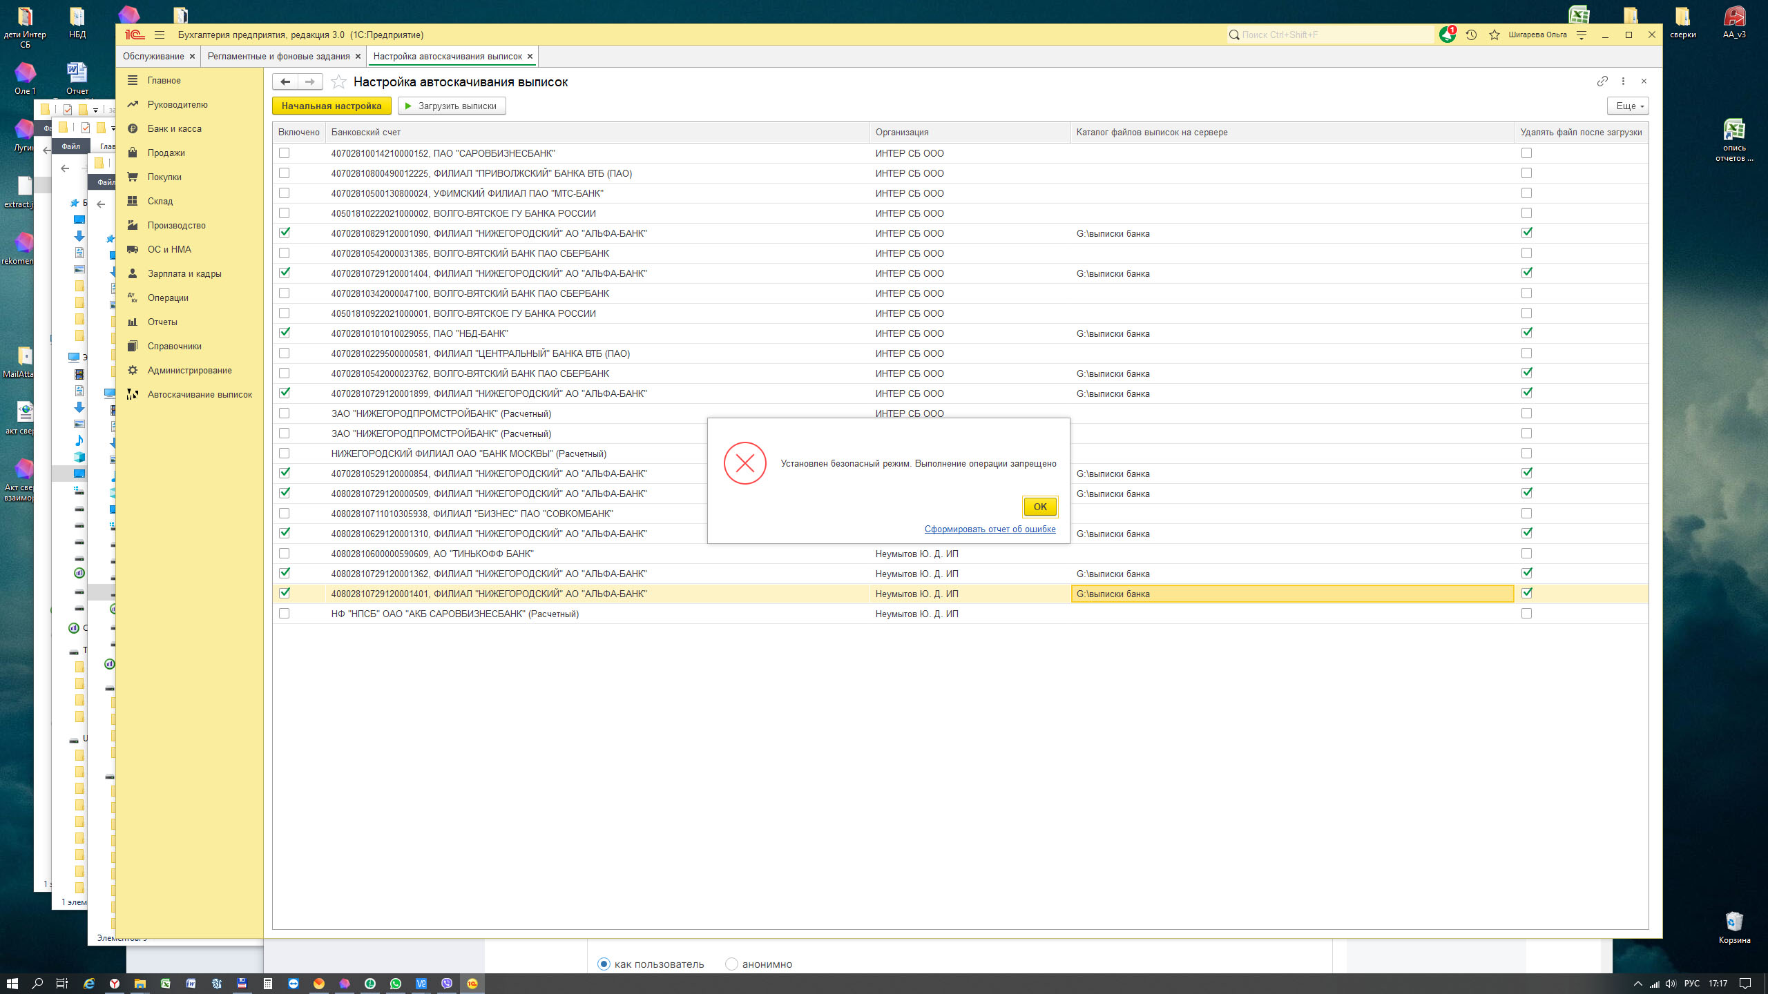Open the 'Корзина' recycle bin desktop icon

click(x=1733, y=927)
